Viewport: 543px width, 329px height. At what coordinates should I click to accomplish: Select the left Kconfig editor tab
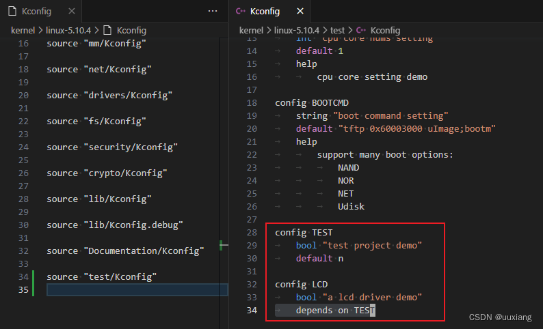click(x=41, y=11)
